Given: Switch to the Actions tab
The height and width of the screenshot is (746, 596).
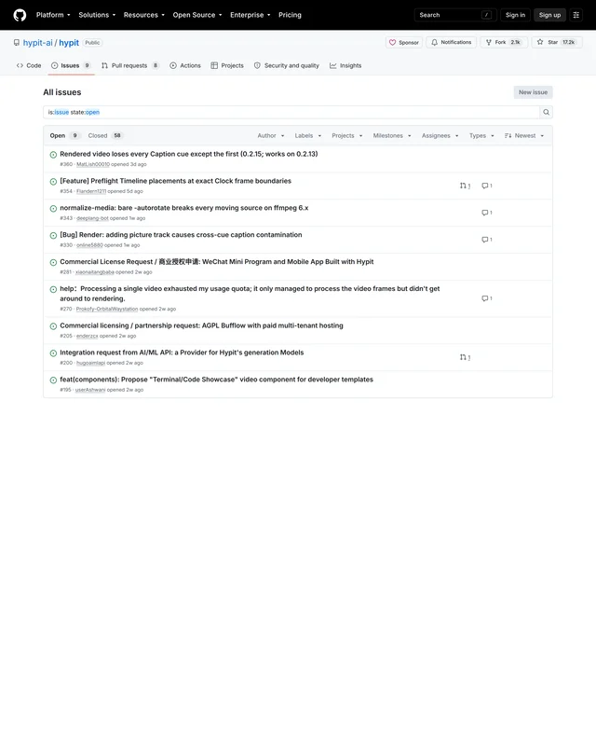Looking at the screenshot, I should coord(185,65).
